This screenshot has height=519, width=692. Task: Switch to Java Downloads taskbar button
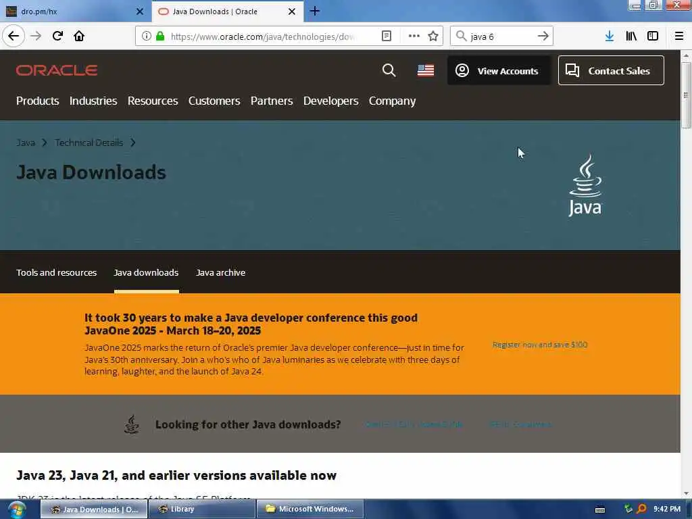click(94, 510)
